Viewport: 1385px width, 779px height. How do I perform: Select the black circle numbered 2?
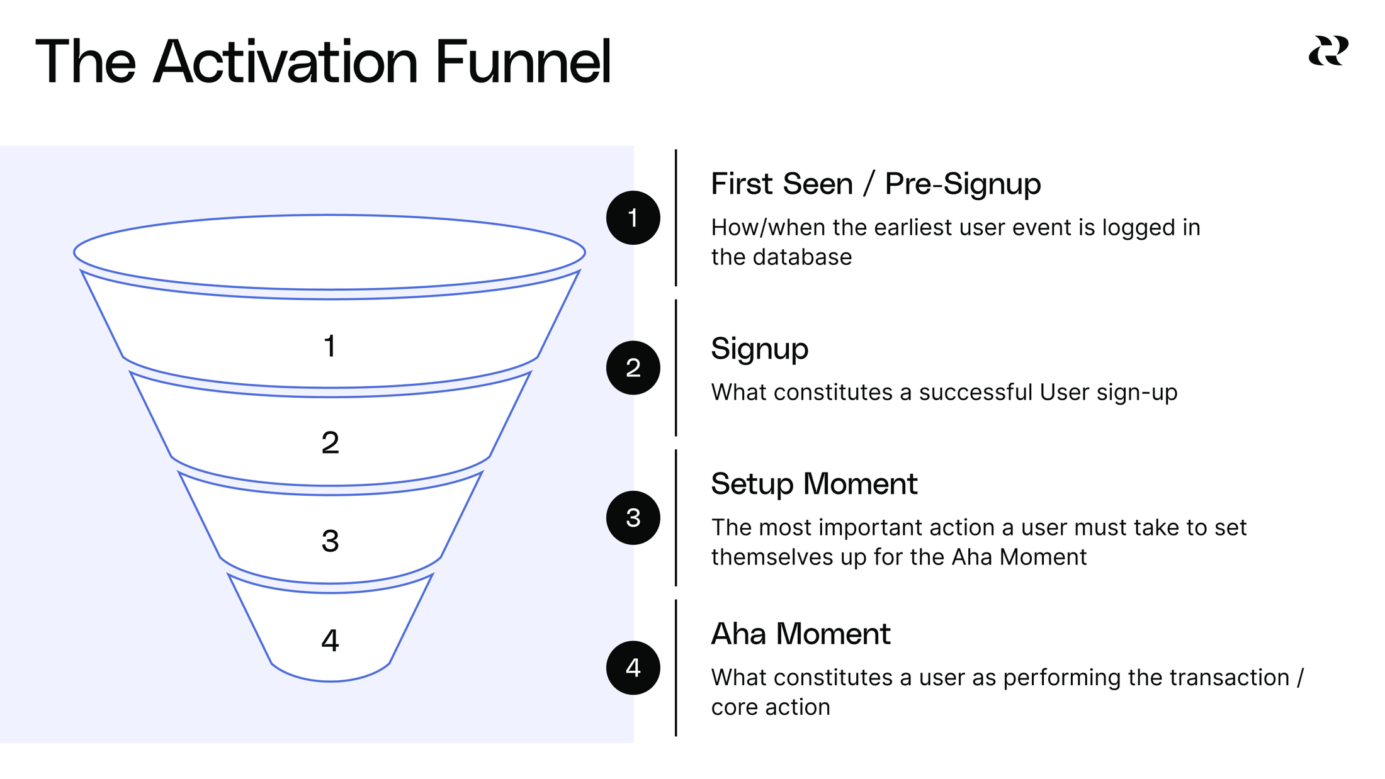click(x=633, y=368)
